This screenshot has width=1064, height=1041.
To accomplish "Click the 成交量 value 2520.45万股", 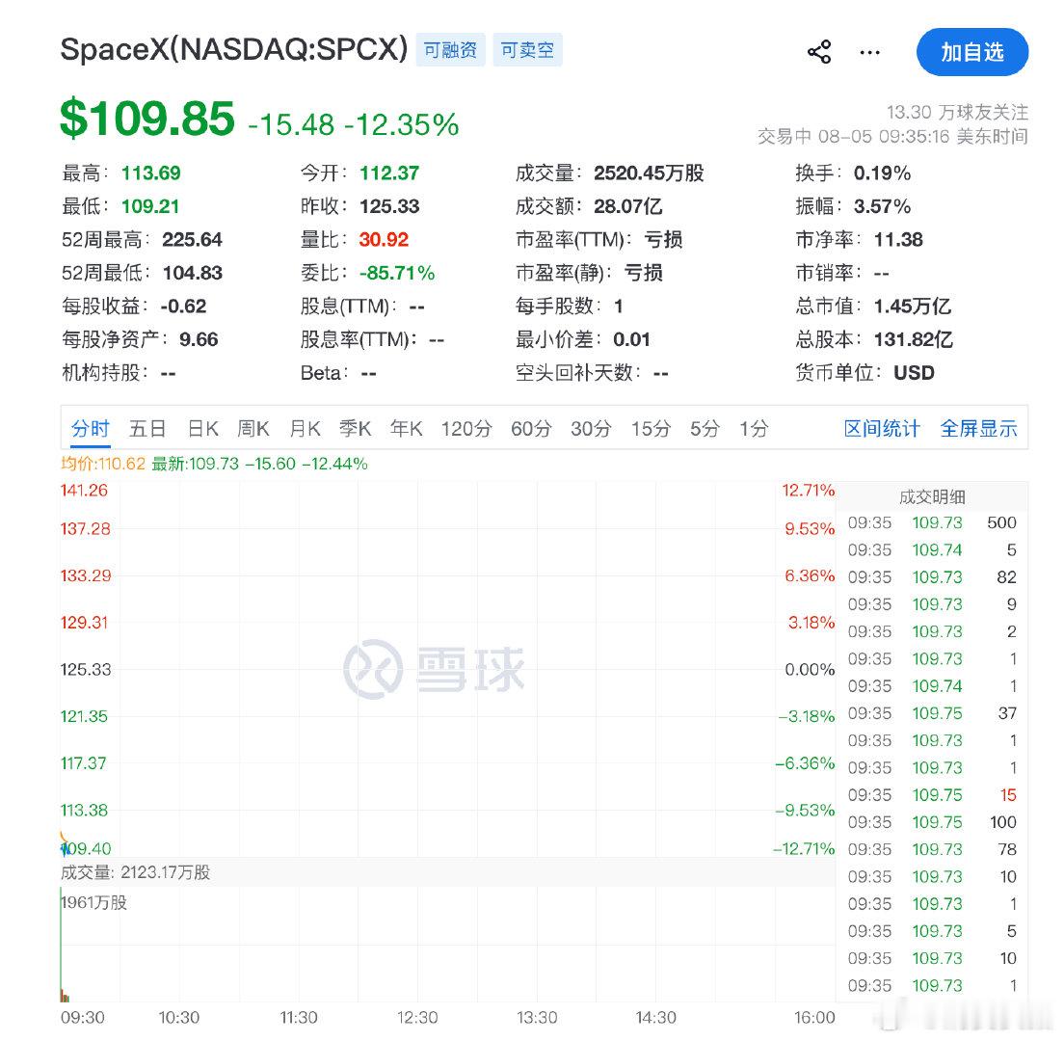I will pos(649,173).
